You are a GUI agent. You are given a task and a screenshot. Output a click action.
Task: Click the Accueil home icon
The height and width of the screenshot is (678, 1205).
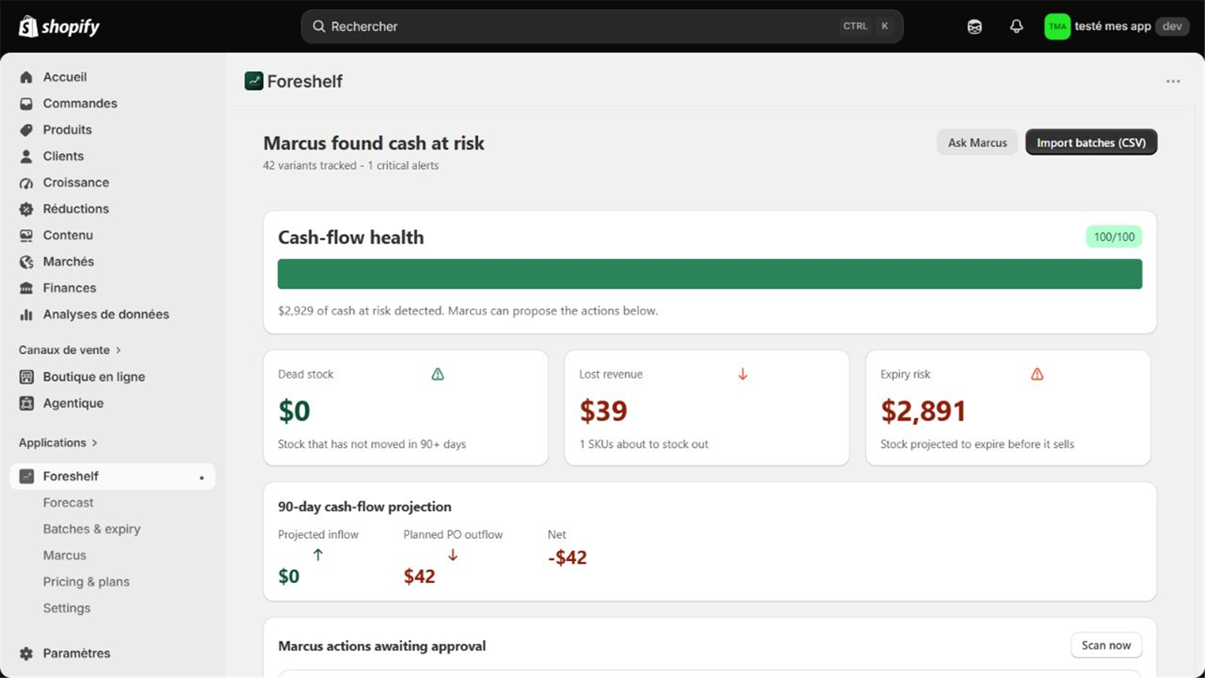click(26, 77)
